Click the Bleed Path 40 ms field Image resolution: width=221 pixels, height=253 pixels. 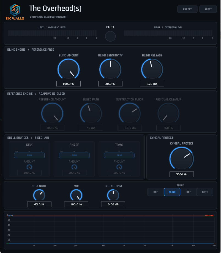point(91,128)
